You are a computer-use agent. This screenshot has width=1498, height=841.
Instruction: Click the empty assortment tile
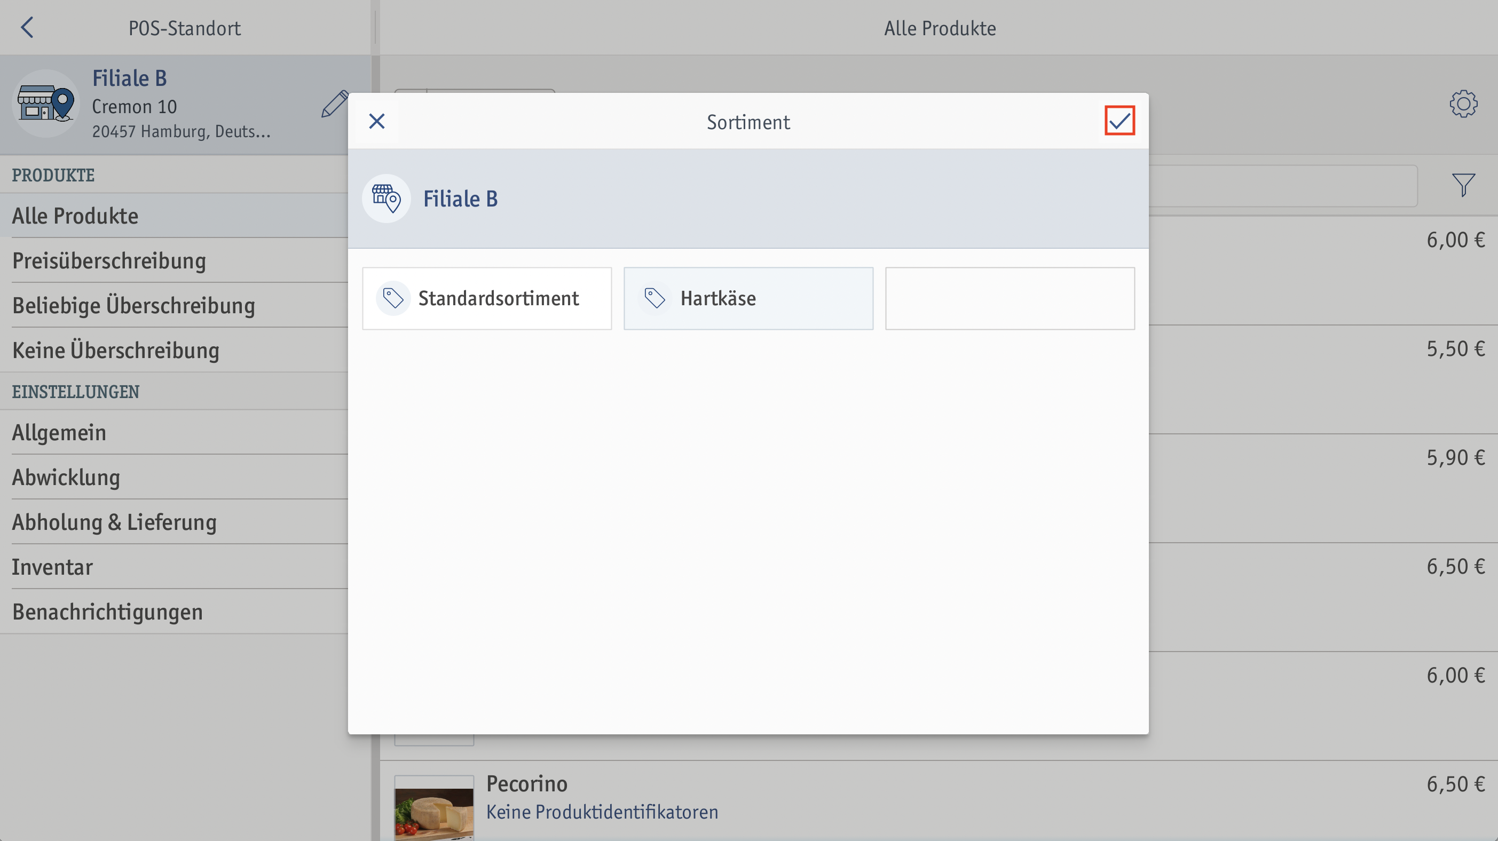(1010, 298)
